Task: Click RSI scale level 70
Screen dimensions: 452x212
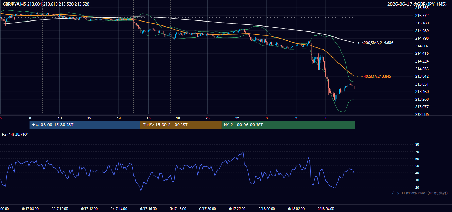Action: point(417,152)
